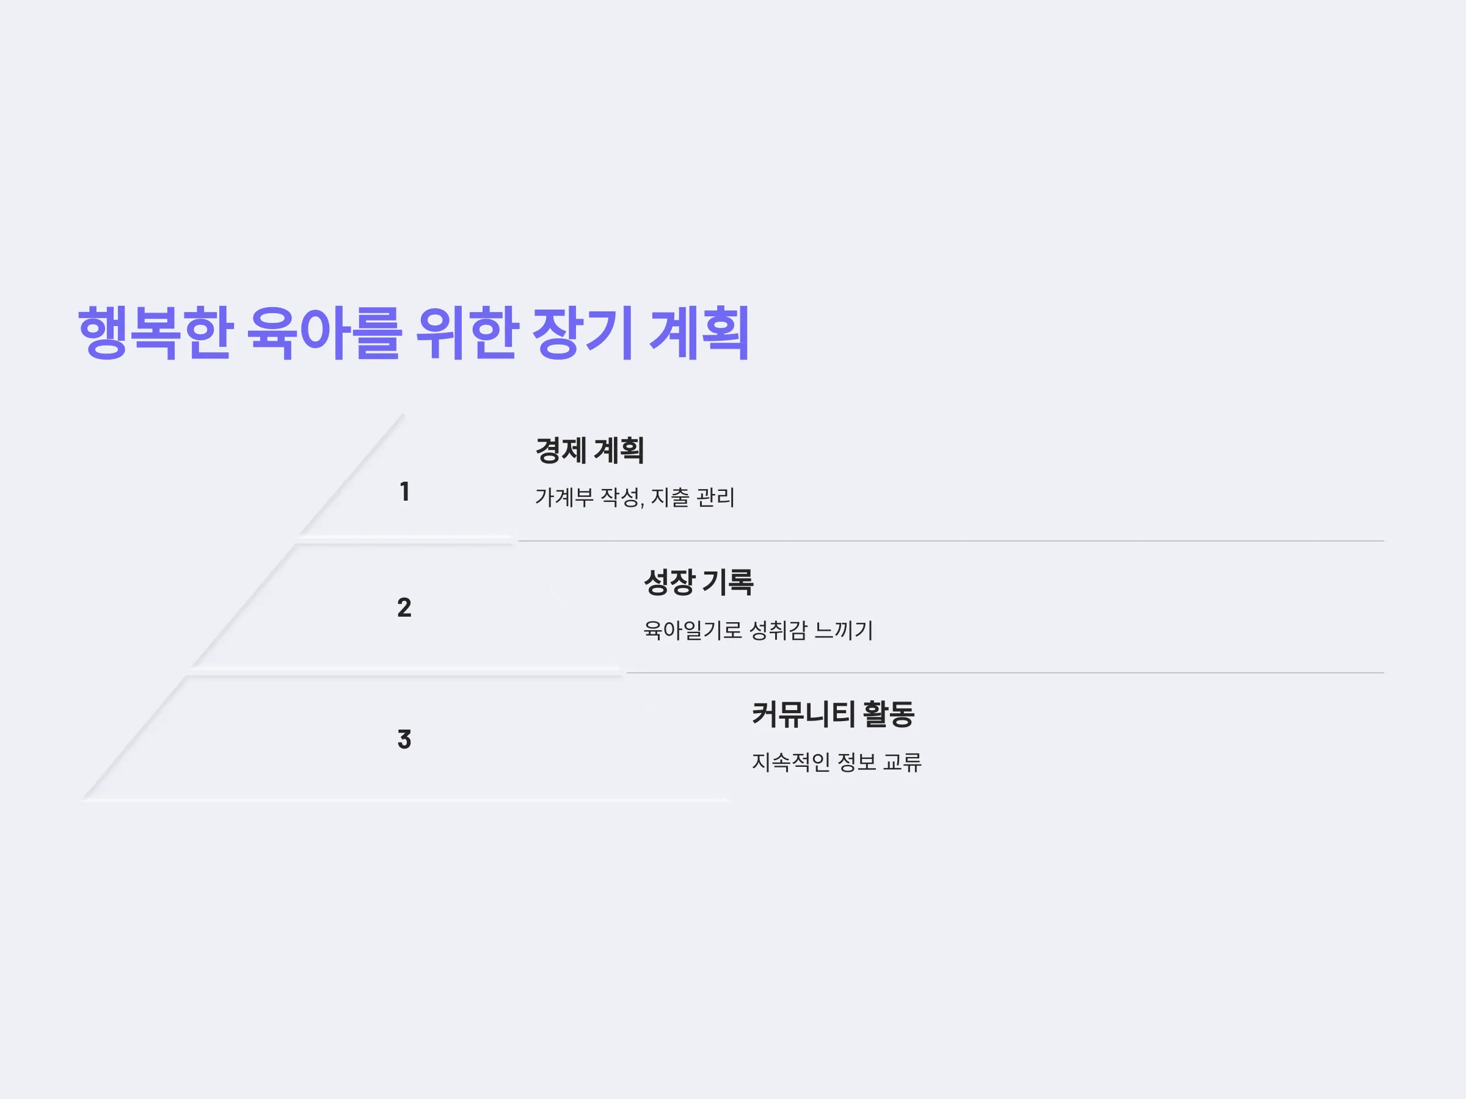Screen dimensions: 1466x1099
Task: Select the heading 커뮤니티 활동
Action: click(833, 714)
